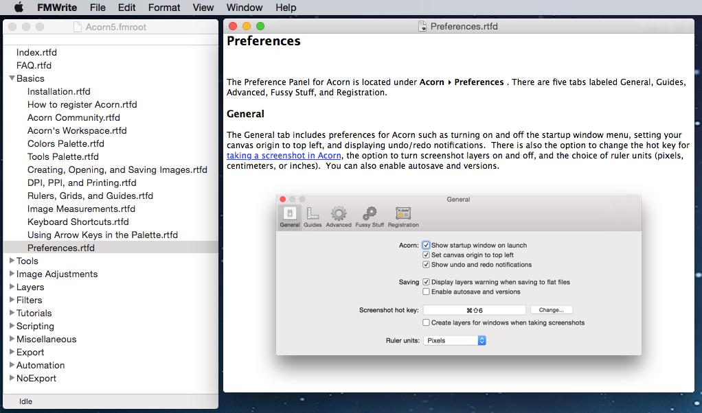Open the Help menu
The width and height of the screenshot is (702, 413).
pos(286,8)
